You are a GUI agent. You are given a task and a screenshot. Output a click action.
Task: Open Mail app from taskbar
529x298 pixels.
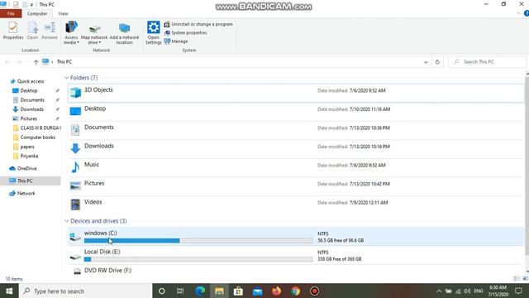tap(257, 291)
